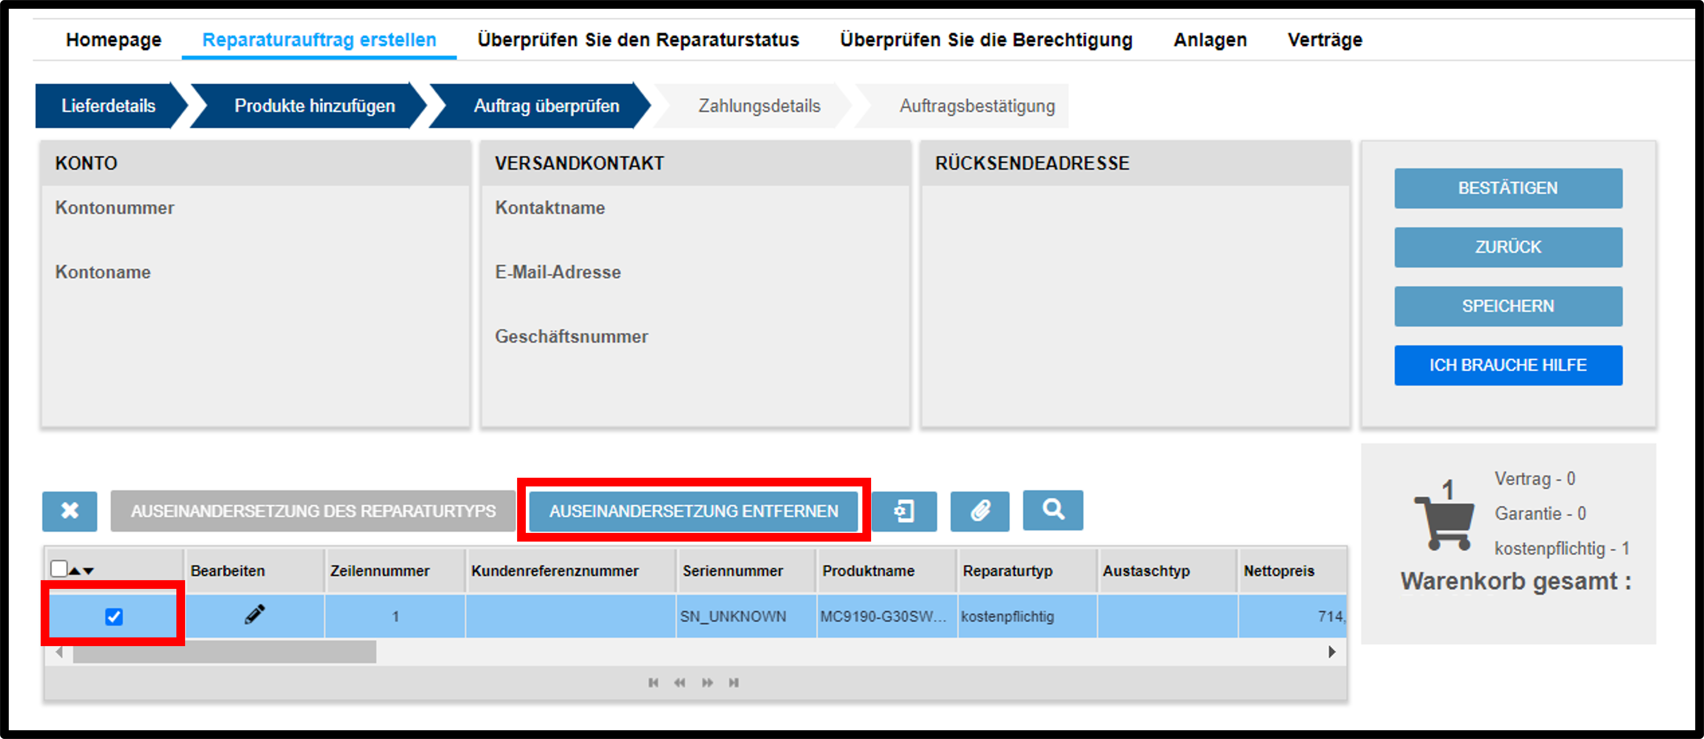Click the BESTÄTIGEN button
The image size is (1704, 739).
1508,188
